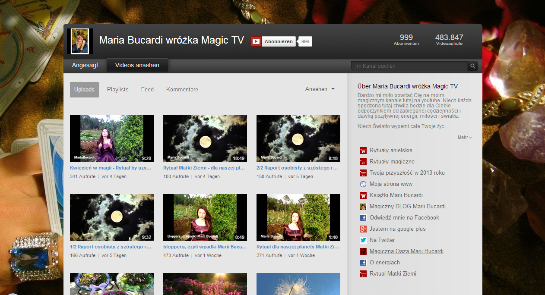
Task: Open title bloopers, czyli wpadki Marii Buca...
Action: 205,247
